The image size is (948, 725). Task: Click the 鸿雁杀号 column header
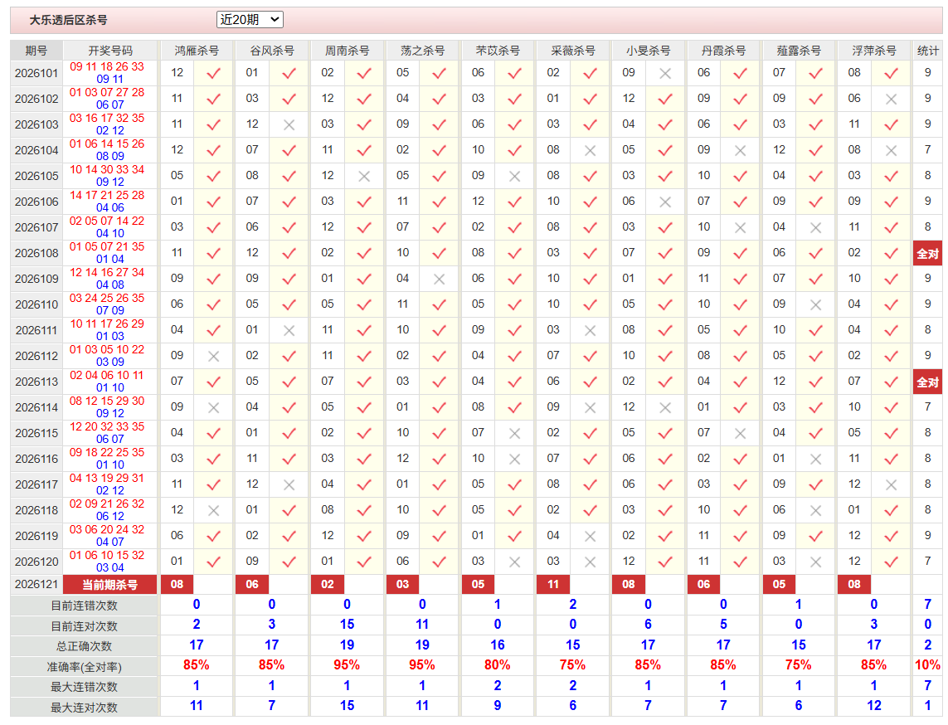(x=197, y=51)
